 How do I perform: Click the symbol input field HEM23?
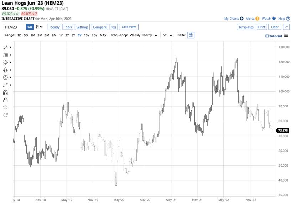pos(15,27)
